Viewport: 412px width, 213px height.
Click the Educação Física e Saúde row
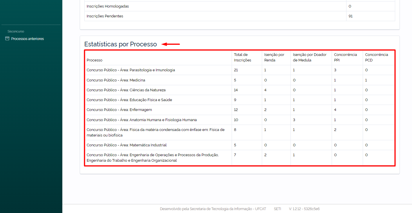pos(239,100)
